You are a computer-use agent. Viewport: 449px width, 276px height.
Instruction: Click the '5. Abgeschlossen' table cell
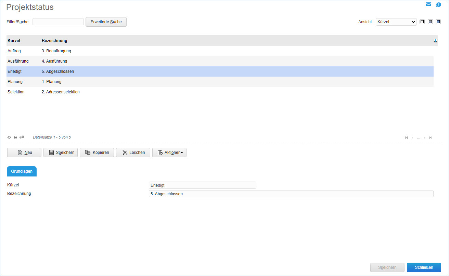(58, 71)
